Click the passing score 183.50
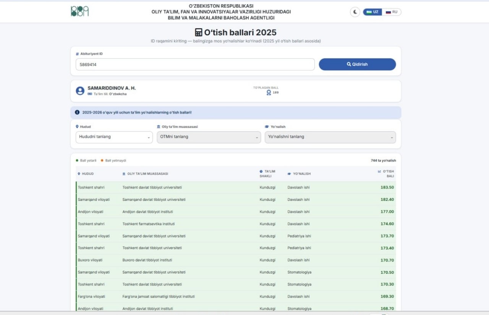This screenshot has width=489, height=315. [x=387, y=187]
